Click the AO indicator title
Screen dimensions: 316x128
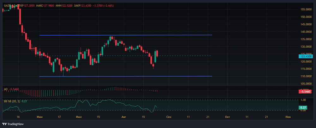point(6,88)
